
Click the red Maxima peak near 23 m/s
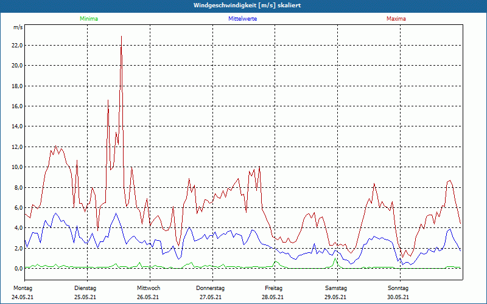[x=121, y=36]
